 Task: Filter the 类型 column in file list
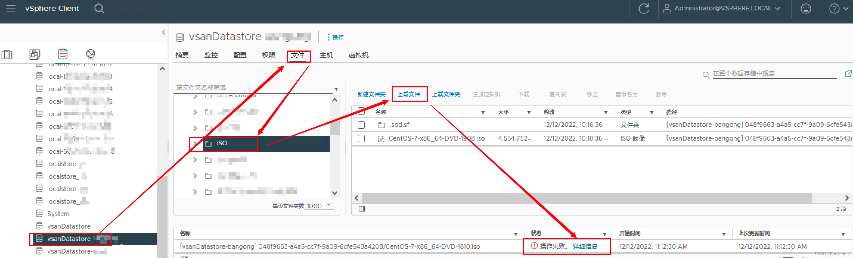point(652,113)
